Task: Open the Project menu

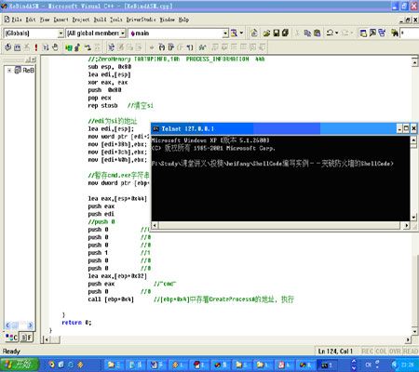Action: (81, 20)
